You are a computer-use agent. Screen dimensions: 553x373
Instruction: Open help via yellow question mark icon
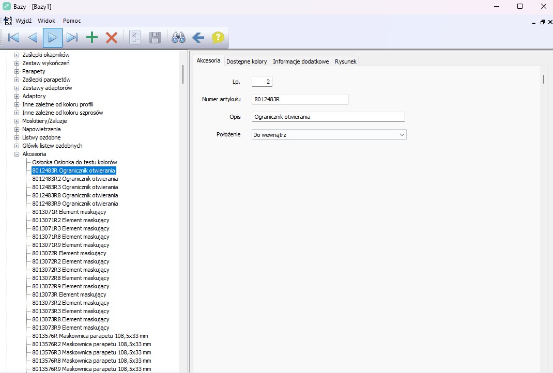pyautogui.click(x=218, y=37)
